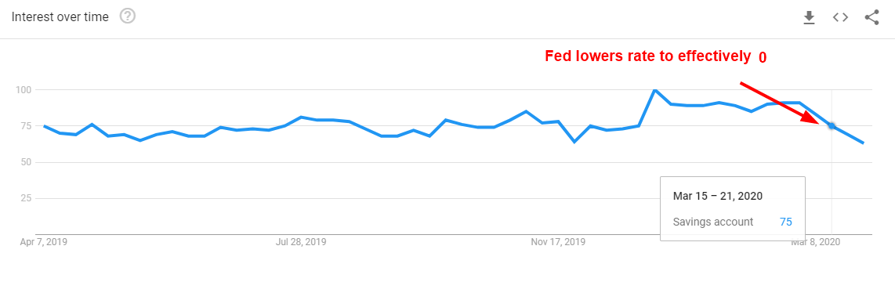
Task: Click the 'Apr 7, 2019' axis label
Action: click(x=43, y=242)
